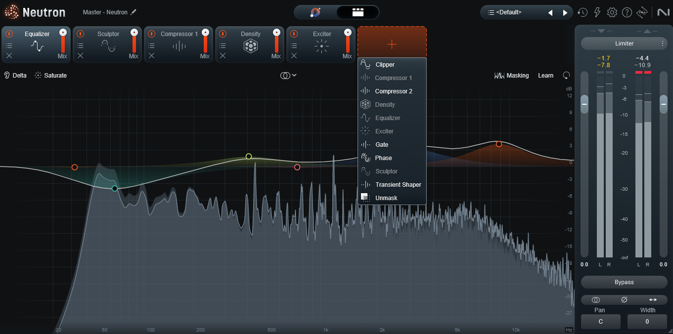This screenshot has width=673, height=334.
Task: Reset the EQ with the circular arrow icon
Action: [566, 76]
